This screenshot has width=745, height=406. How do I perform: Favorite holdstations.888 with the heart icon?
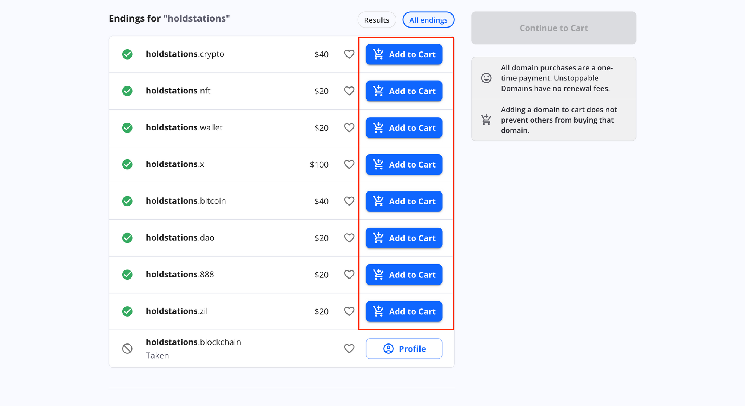[x=349, y=275]
